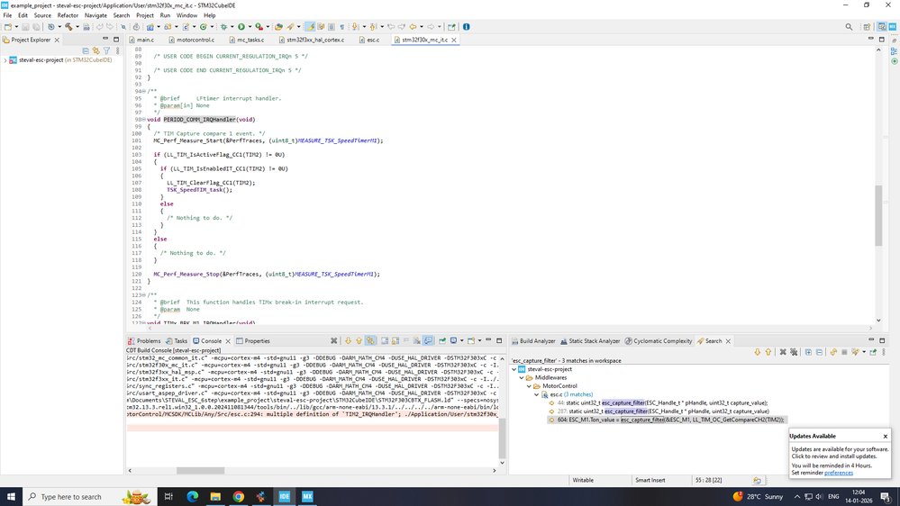This screenshot has height=506, width=900.
Task: Collapse esc.c node in search results
Action: point(537,394)
